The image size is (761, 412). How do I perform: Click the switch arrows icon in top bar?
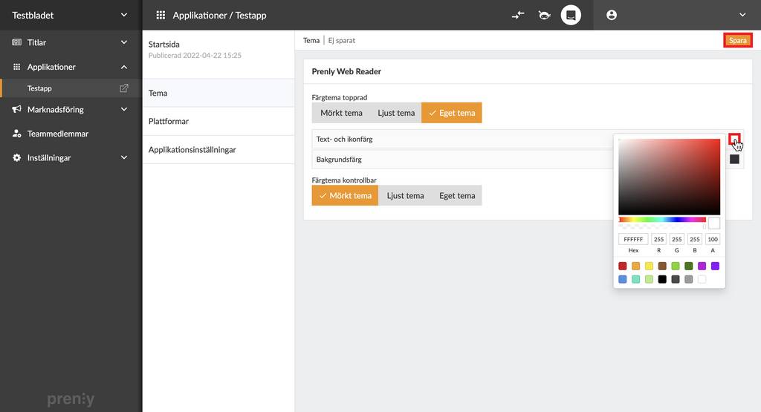point(518,15)
